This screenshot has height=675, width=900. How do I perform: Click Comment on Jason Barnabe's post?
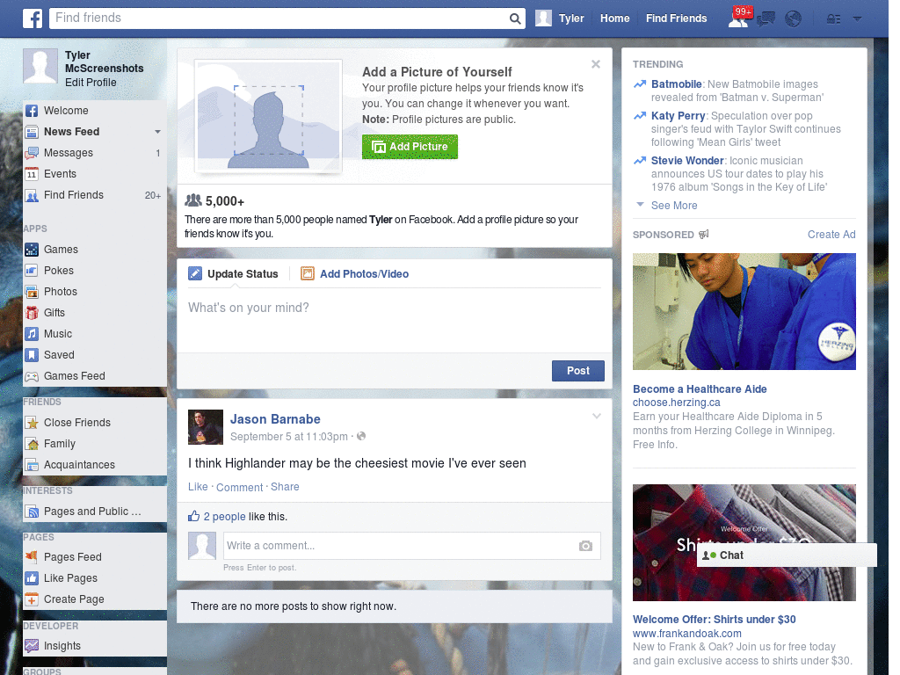pyautogui.click(x=239, y=487)
